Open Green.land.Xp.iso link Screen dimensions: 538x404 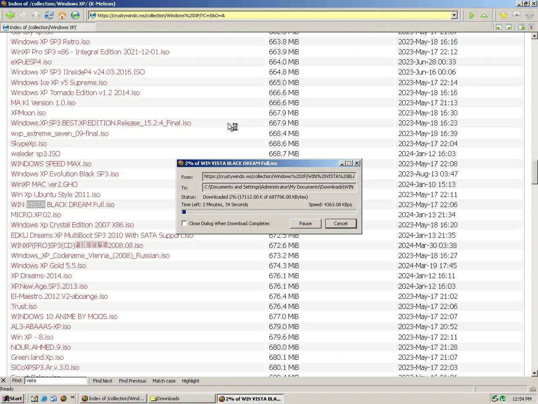37,357
